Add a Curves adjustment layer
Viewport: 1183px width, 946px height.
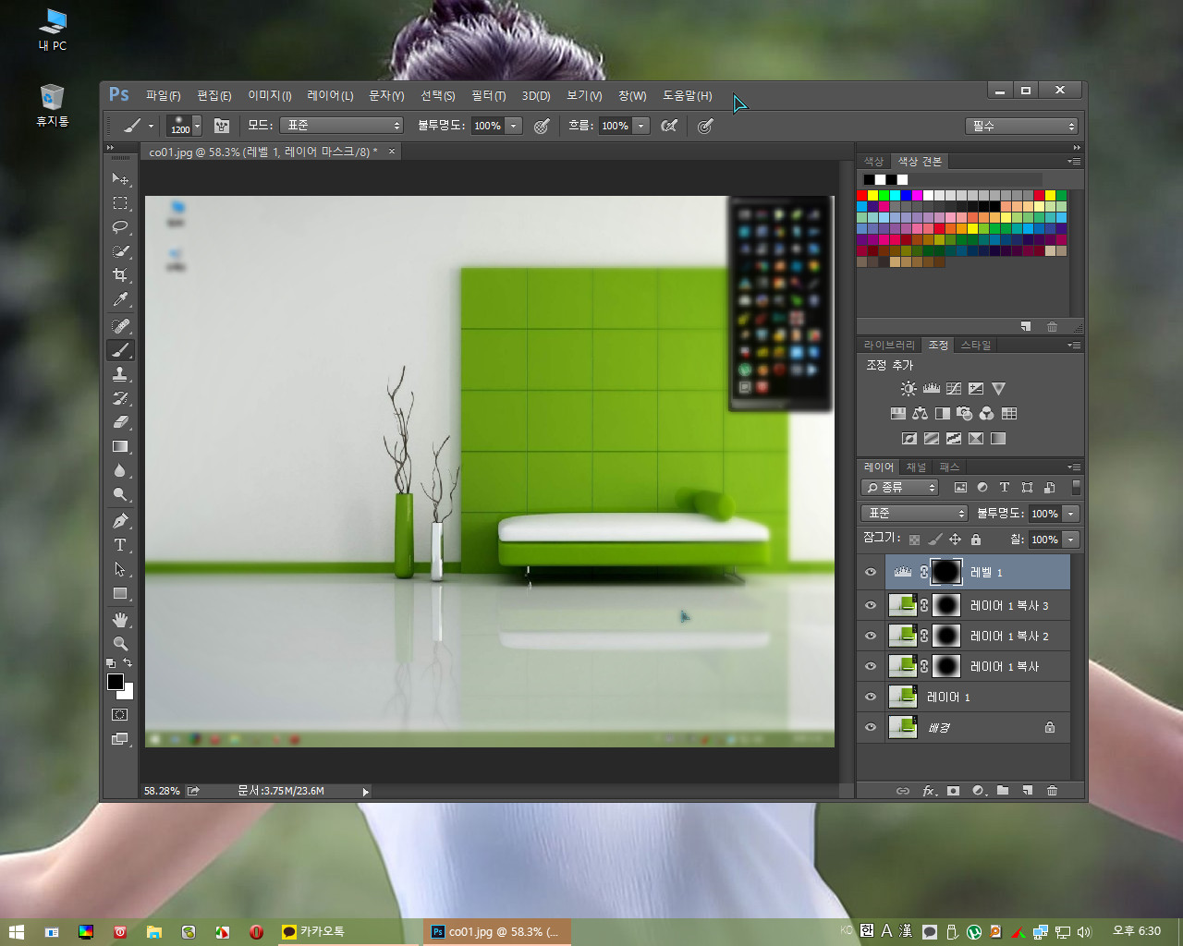pyautogui.click(x=954, y=389)
